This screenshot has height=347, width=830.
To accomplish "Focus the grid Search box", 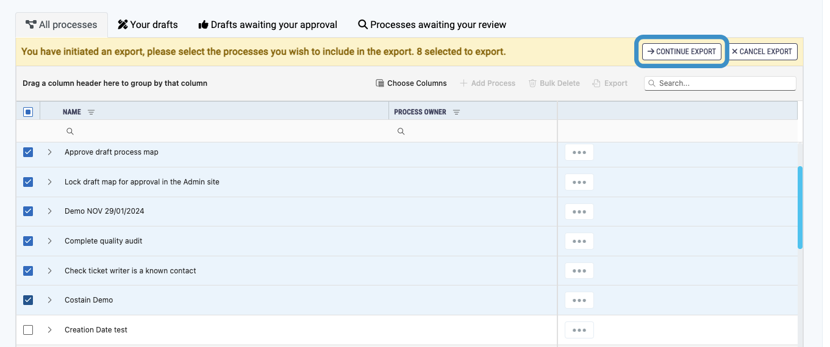I will click(720, 83).
